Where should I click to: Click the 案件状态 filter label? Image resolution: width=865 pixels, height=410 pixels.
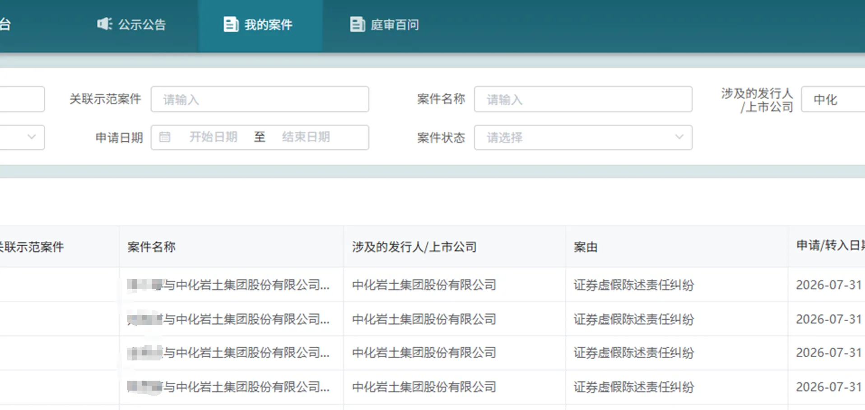[441, 138]
